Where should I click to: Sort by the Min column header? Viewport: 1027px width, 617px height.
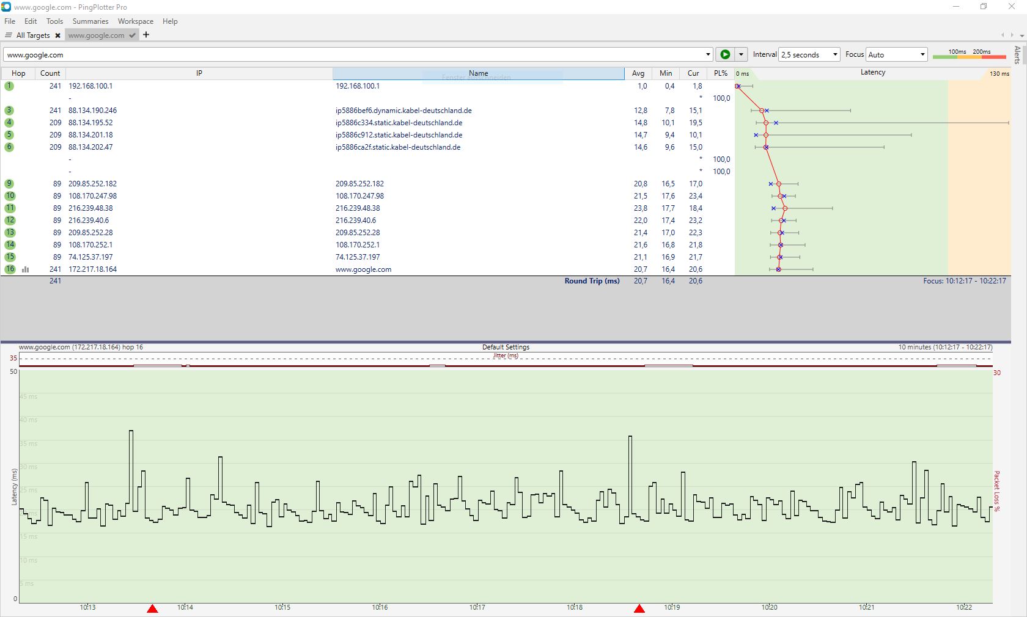[x=666, y=73]
